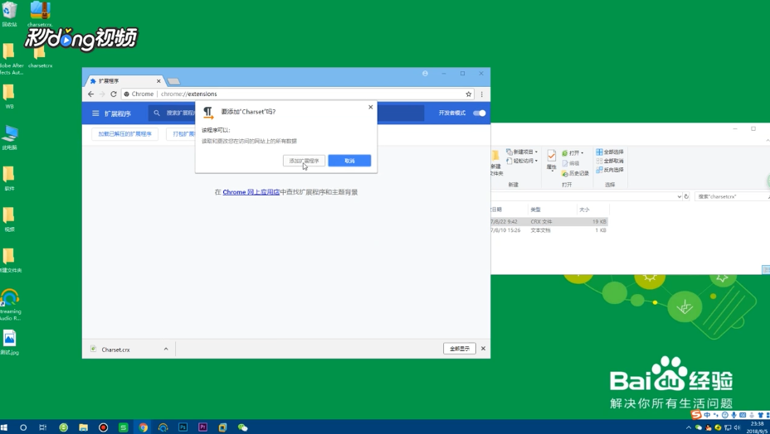The width and height of the screenshot is (770, 434).
Task: Dismiss the downloads bar
Action: click(x=483, y=349)
